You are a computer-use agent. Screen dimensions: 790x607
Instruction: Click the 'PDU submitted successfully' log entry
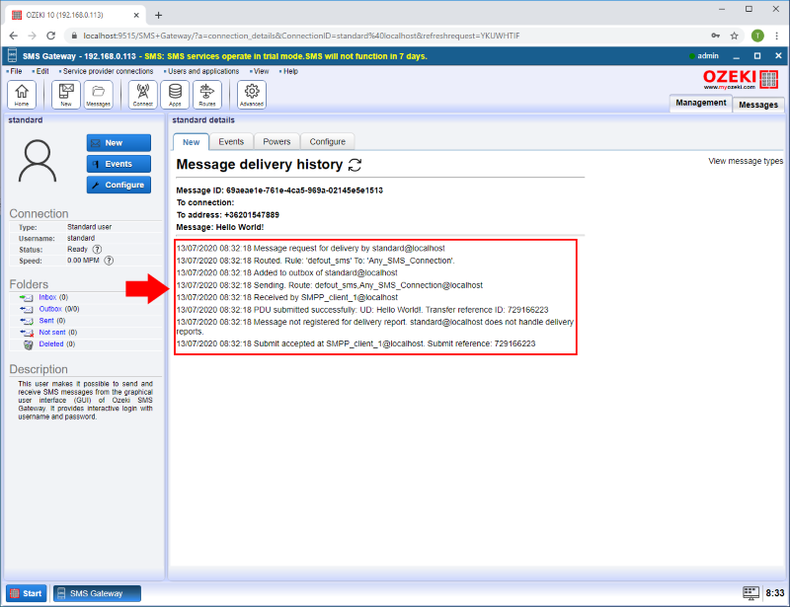[x=362, y=310]
